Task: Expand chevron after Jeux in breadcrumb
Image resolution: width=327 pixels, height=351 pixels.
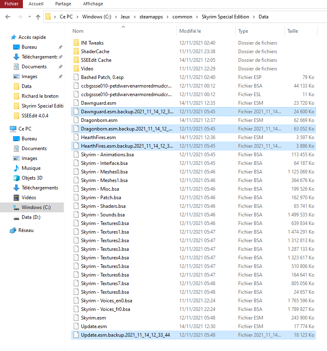Action: [135, 17]
